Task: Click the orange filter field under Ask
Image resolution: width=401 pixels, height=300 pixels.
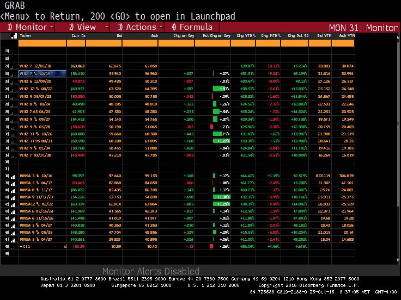Action: pos(140,43)
